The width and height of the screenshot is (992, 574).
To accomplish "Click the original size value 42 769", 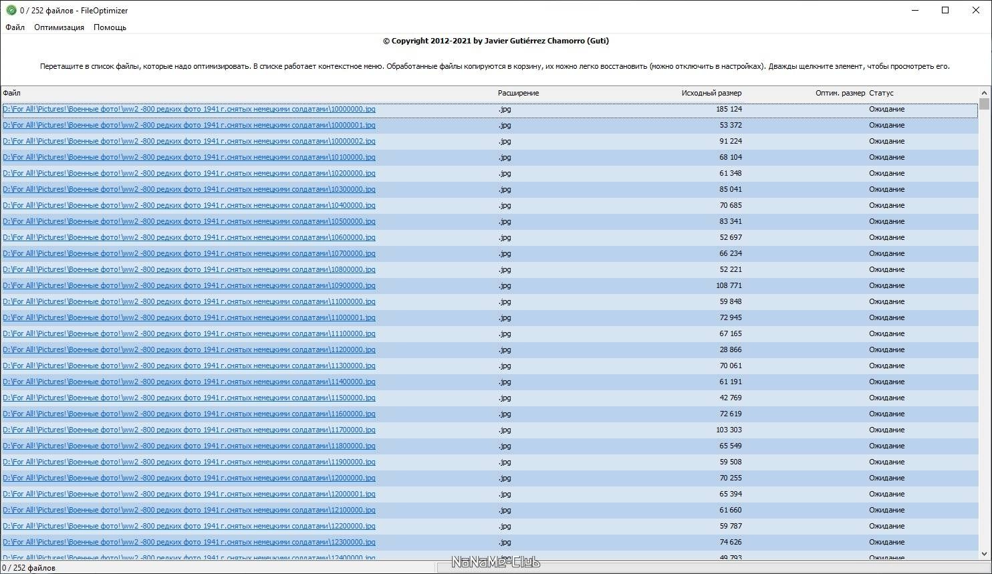I will [x=731, y=398].
